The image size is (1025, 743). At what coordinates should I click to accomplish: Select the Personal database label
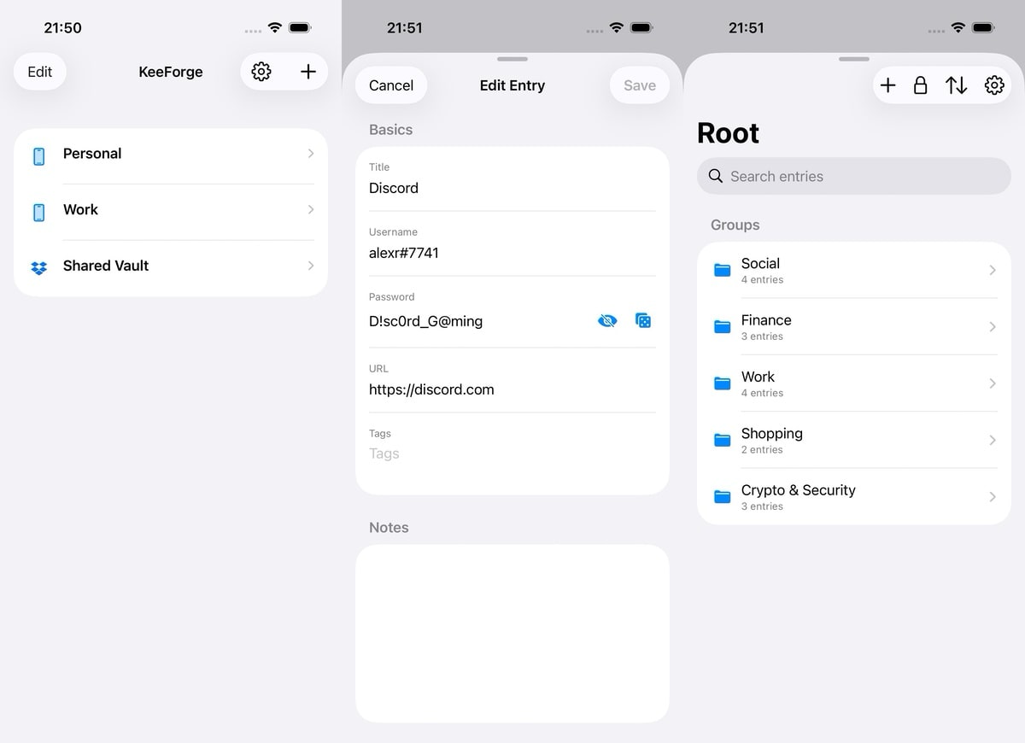coord(92,154)
